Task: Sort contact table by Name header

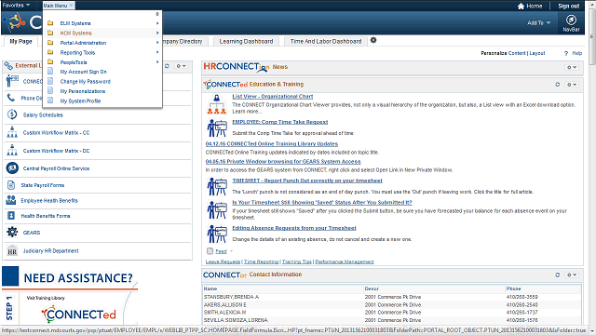Action: (210, 288)
